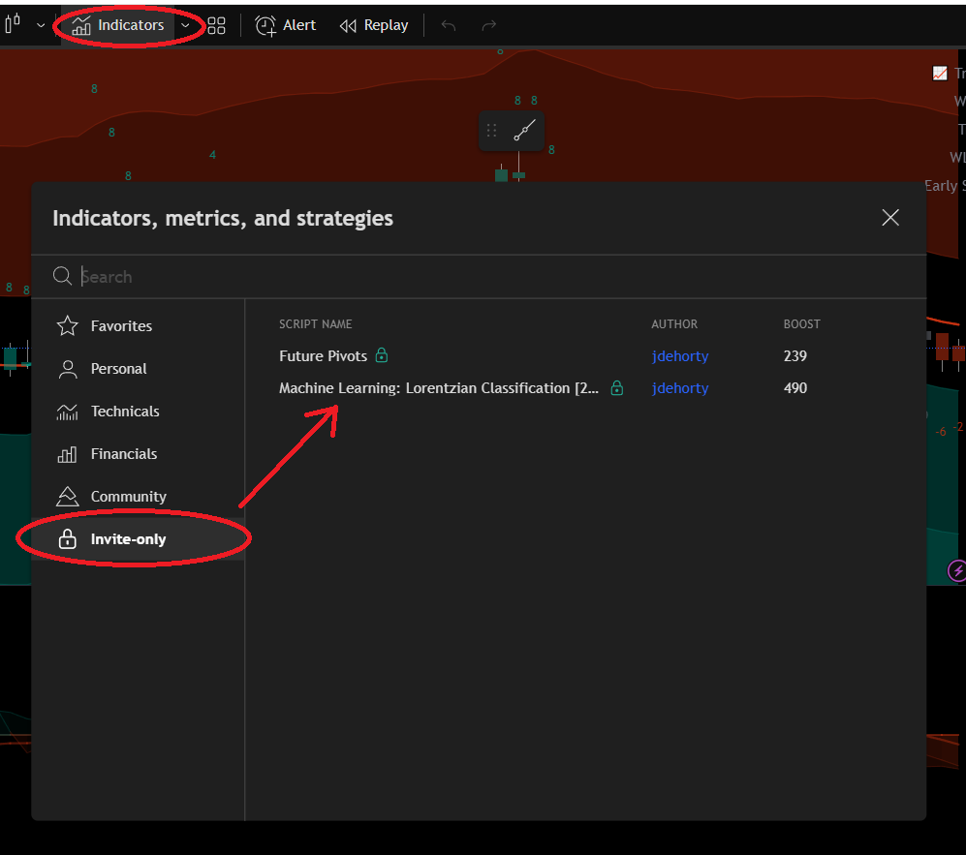966x855 pixels.
Task: Add Machine Learning: Lorentzian Classification script
Action: [438, 388]
